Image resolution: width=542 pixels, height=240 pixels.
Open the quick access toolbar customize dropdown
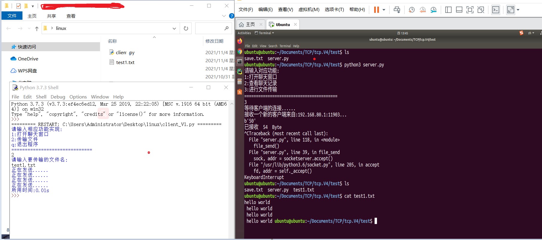33,6
